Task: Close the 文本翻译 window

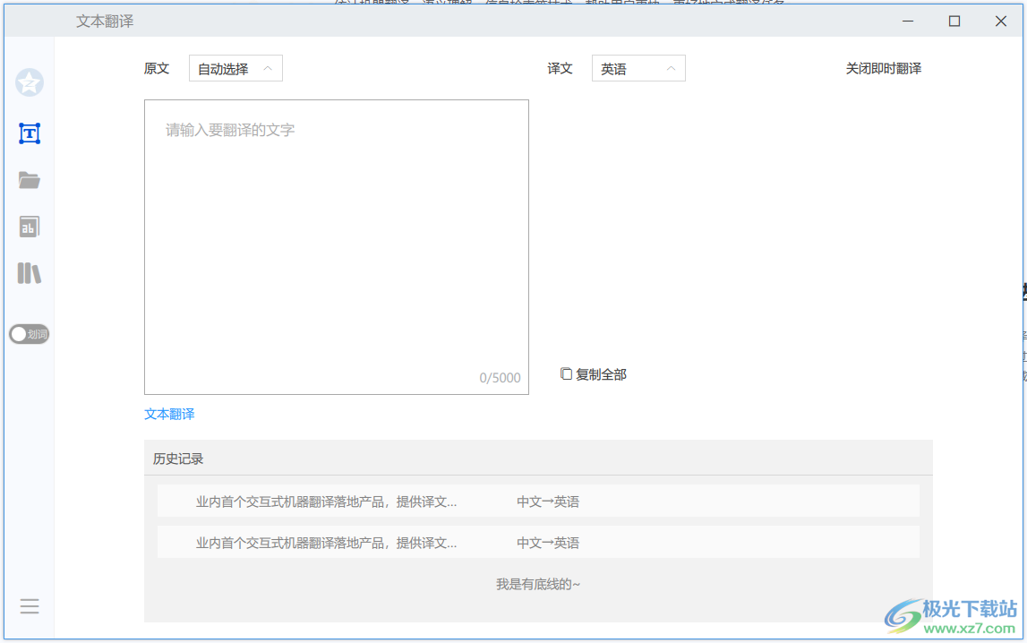Action: (1001, 21)
